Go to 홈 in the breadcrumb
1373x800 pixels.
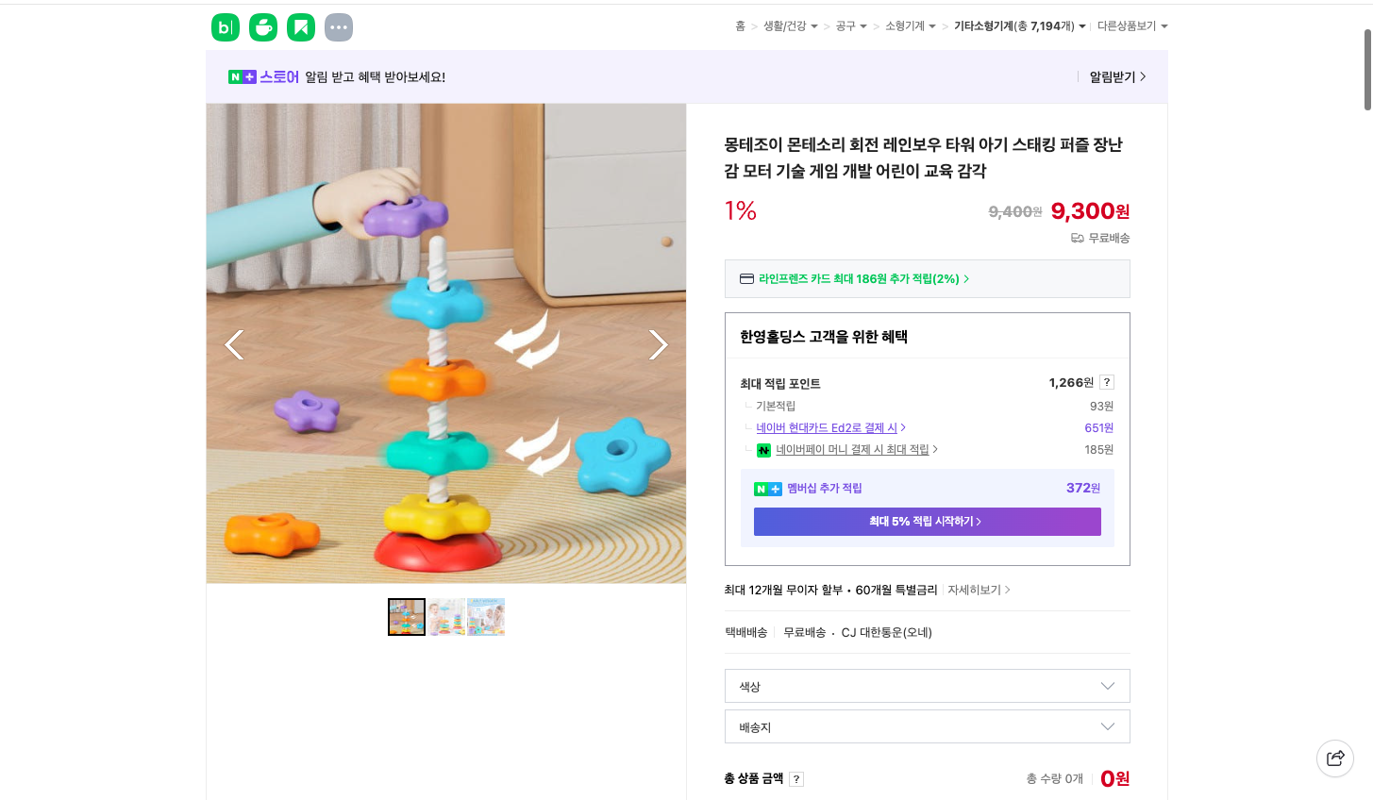click(x=740, y=26)
